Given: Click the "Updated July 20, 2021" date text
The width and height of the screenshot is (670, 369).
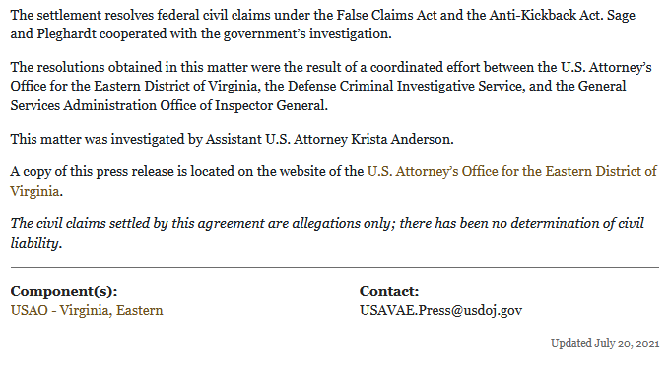Looking at the screenshot, I should tap(605, 343).
